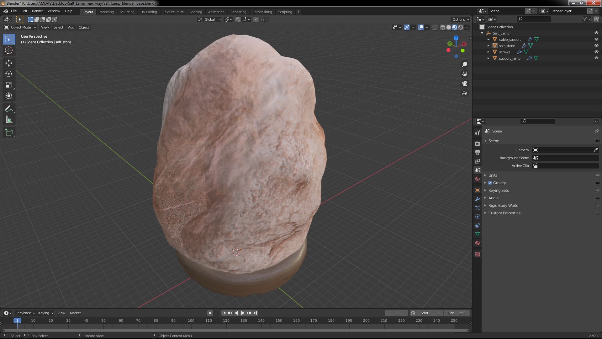Viewport: 602px width, 339px height.
Task: Switch to Solid viewport shading
Action: [x=449, y=27]
